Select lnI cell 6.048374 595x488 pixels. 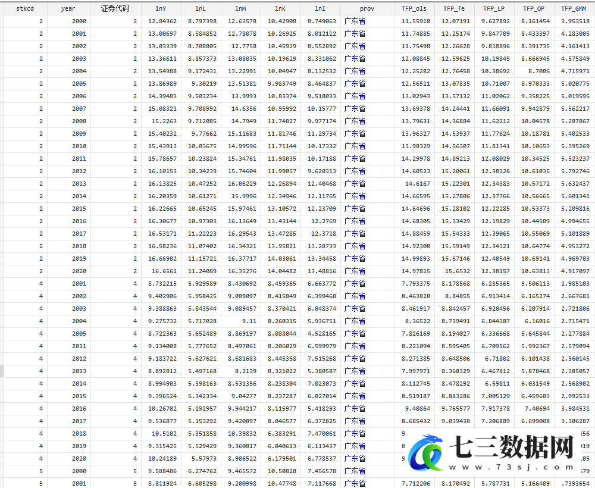(320, 308)
